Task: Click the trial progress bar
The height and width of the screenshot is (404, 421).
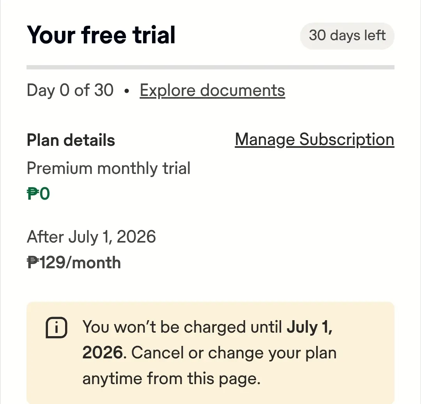Action: click(210, 67)
